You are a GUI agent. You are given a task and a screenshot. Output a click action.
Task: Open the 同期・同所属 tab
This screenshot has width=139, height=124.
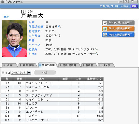[x=69, y=65]
